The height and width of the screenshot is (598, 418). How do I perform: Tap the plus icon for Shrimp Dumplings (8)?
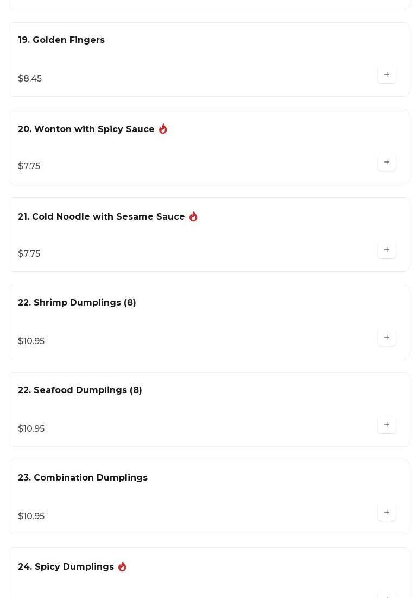pos(387,337)
